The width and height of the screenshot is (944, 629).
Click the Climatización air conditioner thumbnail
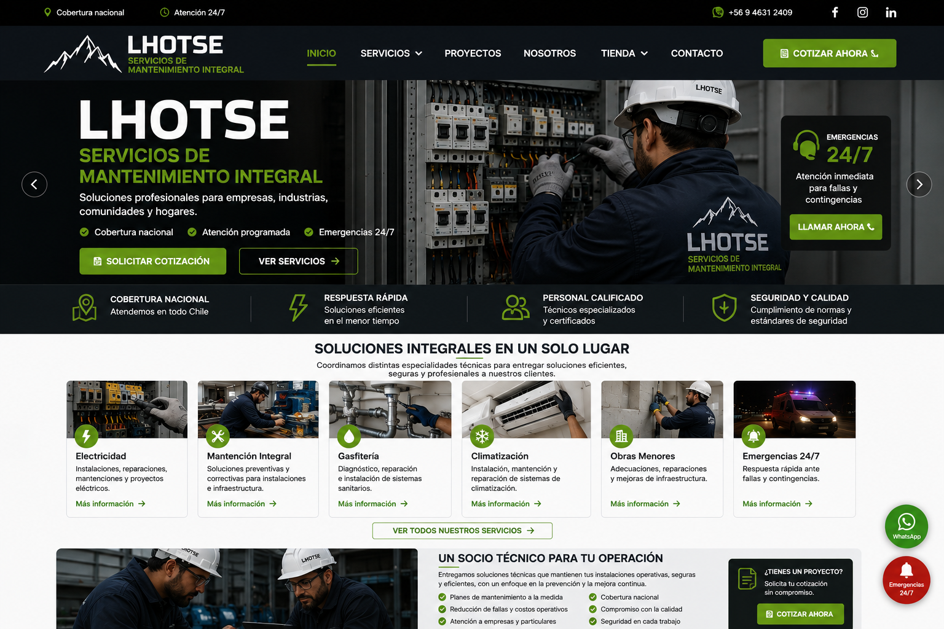click(526, 409)
